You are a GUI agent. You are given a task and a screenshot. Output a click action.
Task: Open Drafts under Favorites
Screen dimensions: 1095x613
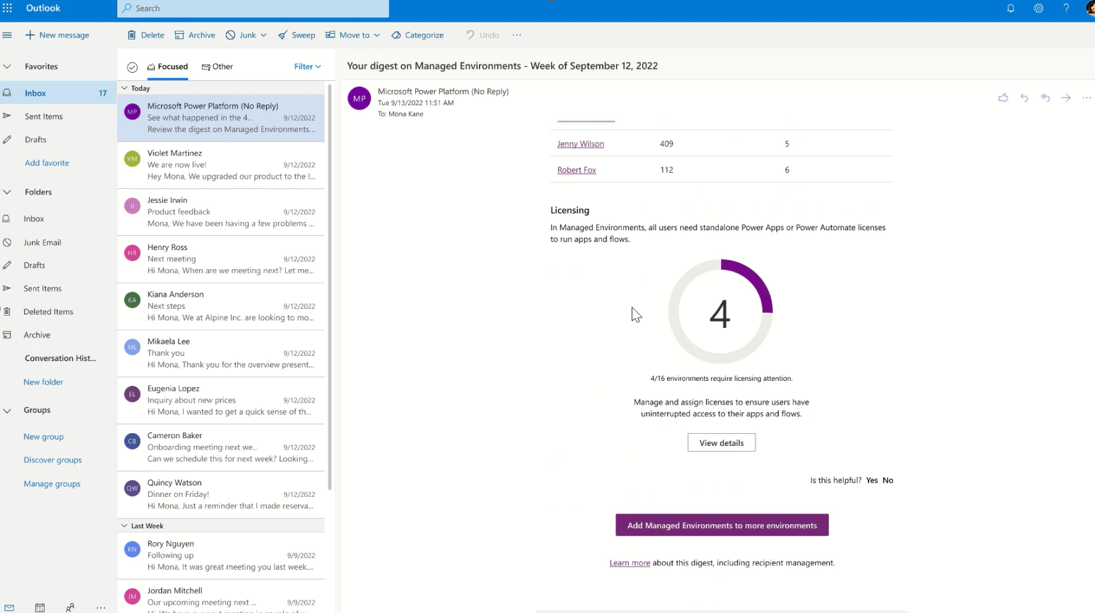point(36,140)
